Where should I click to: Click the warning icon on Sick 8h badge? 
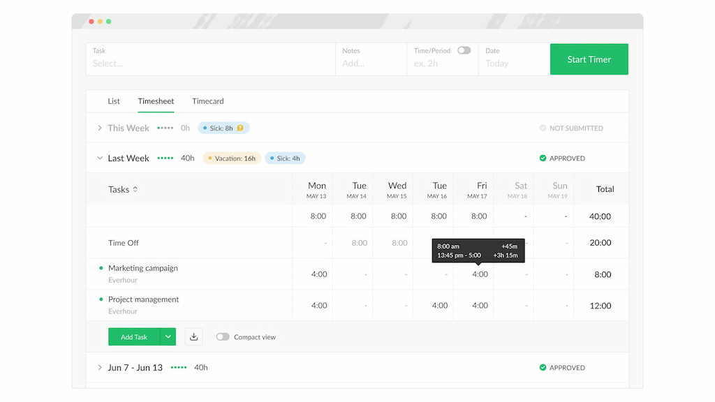point(241,128)
